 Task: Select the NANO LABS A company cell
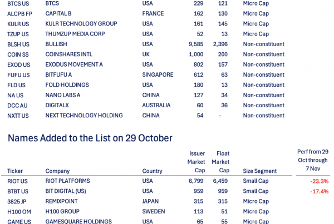(x=63, y=95)
